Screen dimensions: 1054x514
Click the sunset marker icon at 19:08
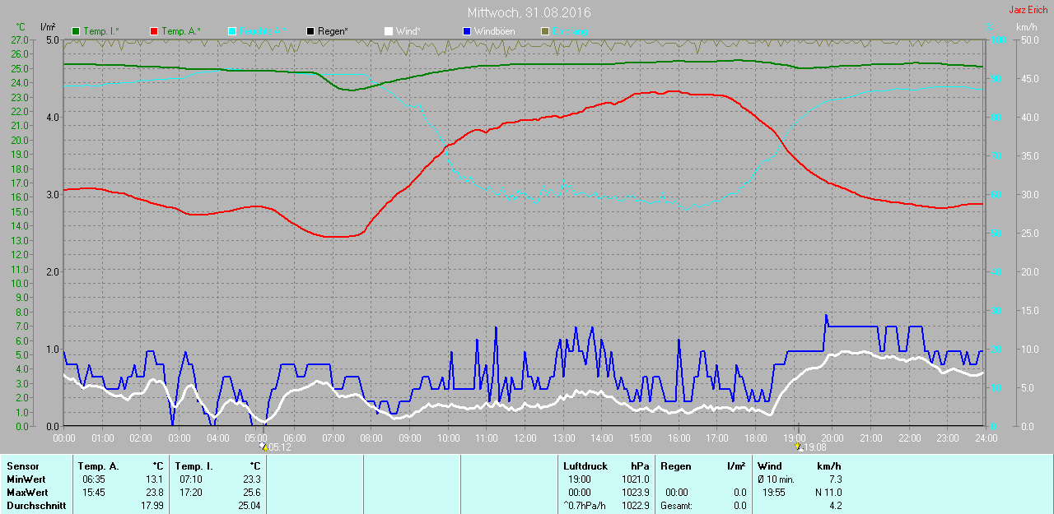click(799, 447)
